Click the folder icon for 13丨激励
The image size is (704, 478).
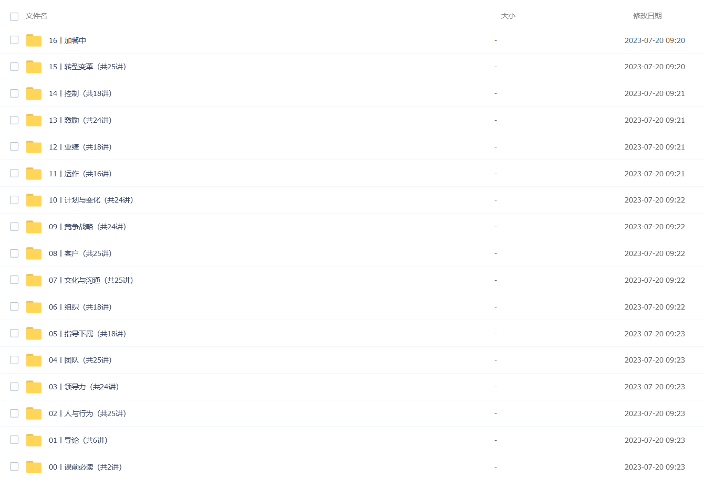click(34, 120)
